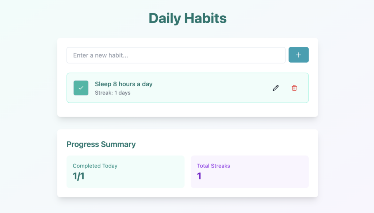The width and height of the screenshot is (374, 213).
Task: Click the 'Progress Summary' heading
Action: click(101, 144)
